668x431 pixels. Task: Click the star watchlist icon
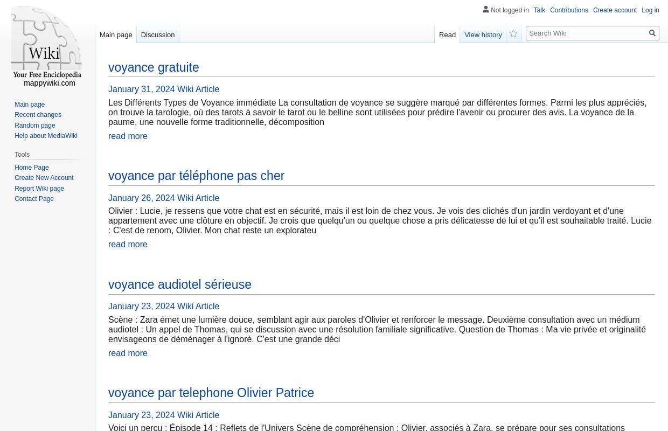pyautogui.click(x=513, y=34)
